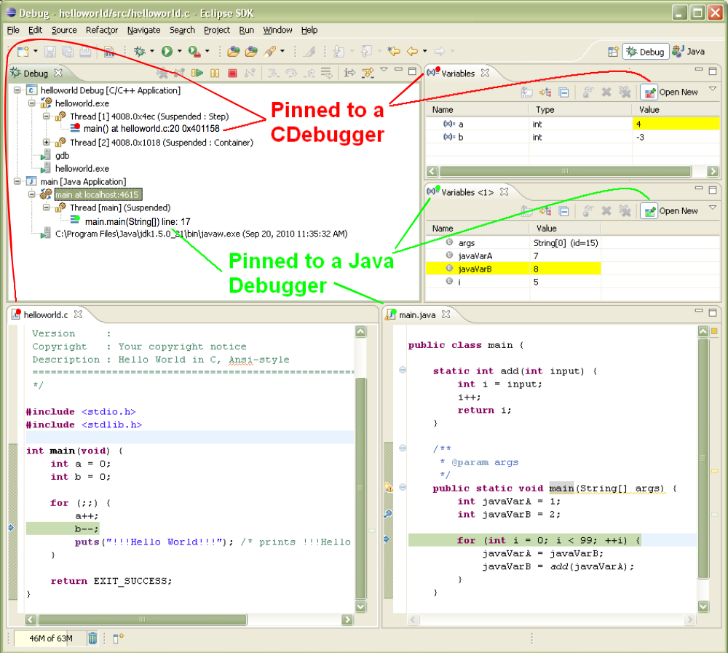Collapse the helloworld.exe process node

click(x=31, y=103)
